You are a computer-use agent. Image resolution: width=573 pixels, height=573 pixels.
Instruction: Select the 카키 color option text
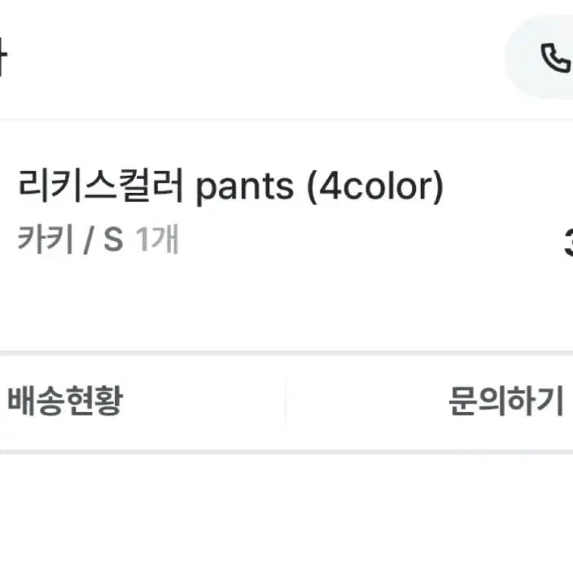(x=46, y=239)
